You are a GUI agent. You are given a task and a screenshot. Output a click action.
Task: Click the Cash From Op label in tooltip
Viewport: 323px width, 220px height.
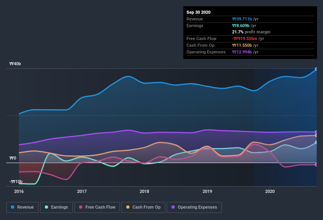click(200, 45)
